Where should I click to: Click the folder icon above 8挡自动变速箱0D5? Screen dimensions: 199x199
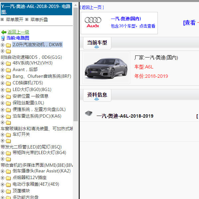[x=8, y=51]
